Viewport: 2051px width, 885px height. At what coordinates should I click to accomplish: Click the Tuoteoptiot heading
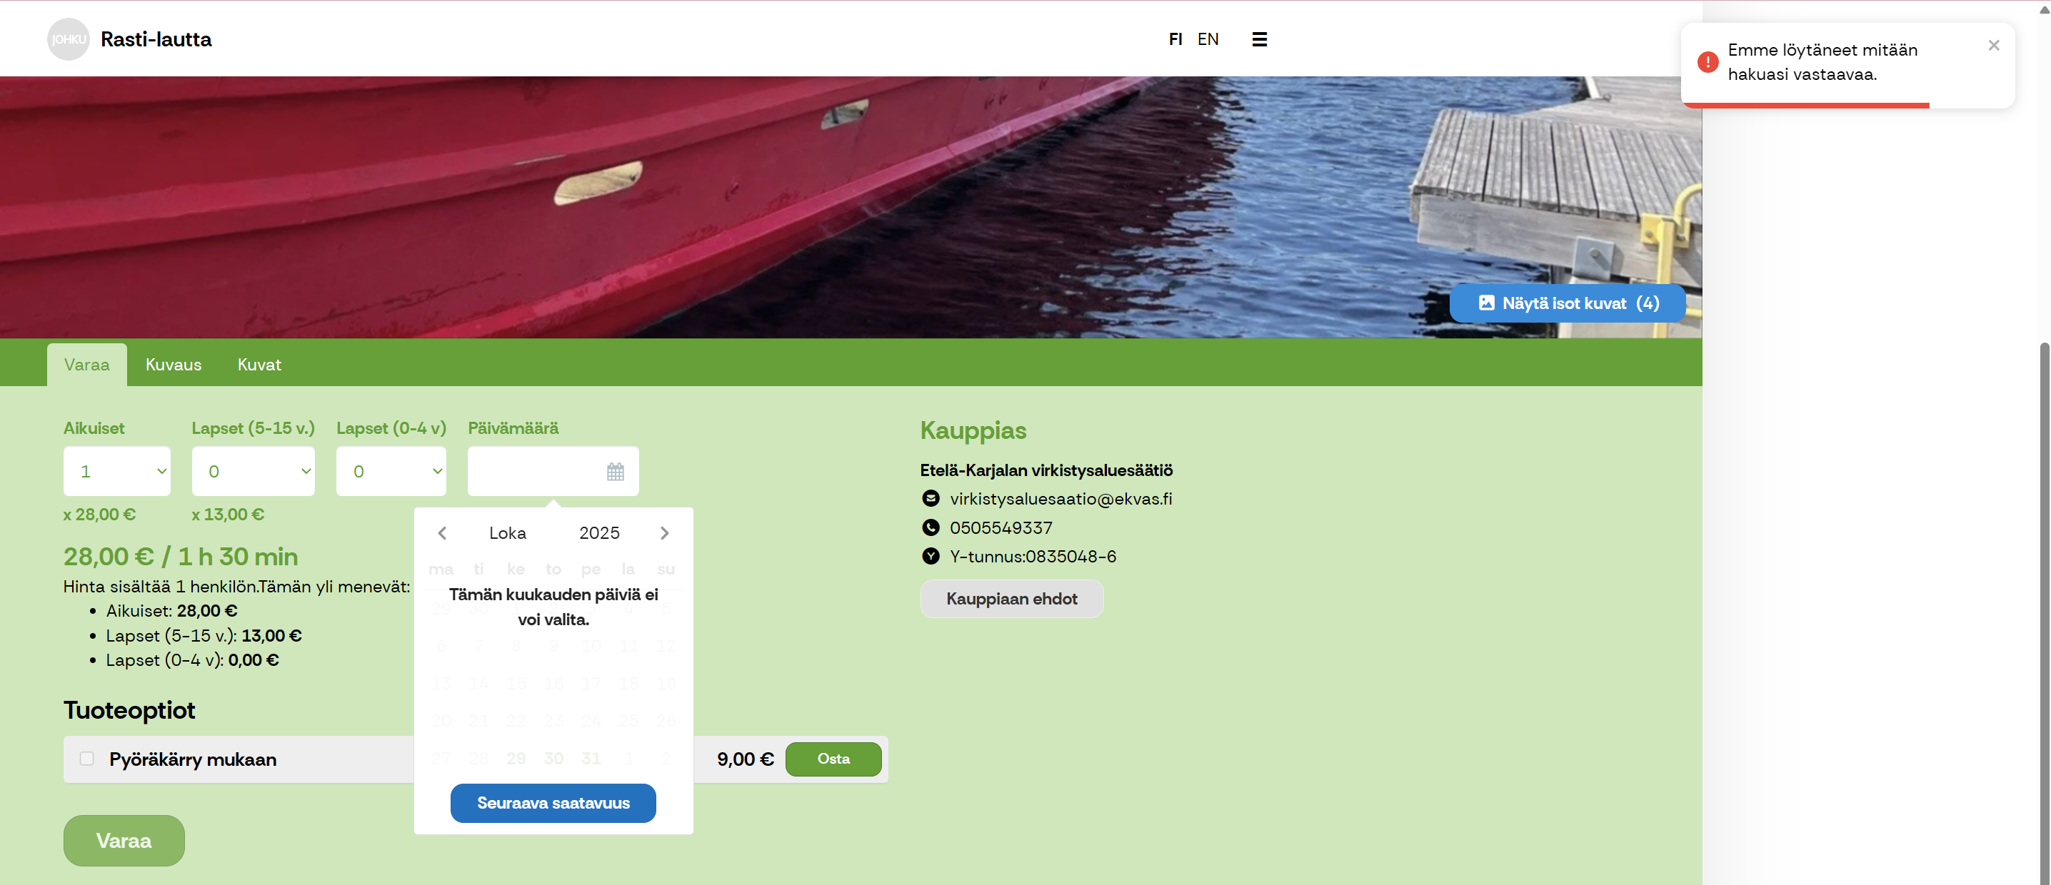point(129,710)
